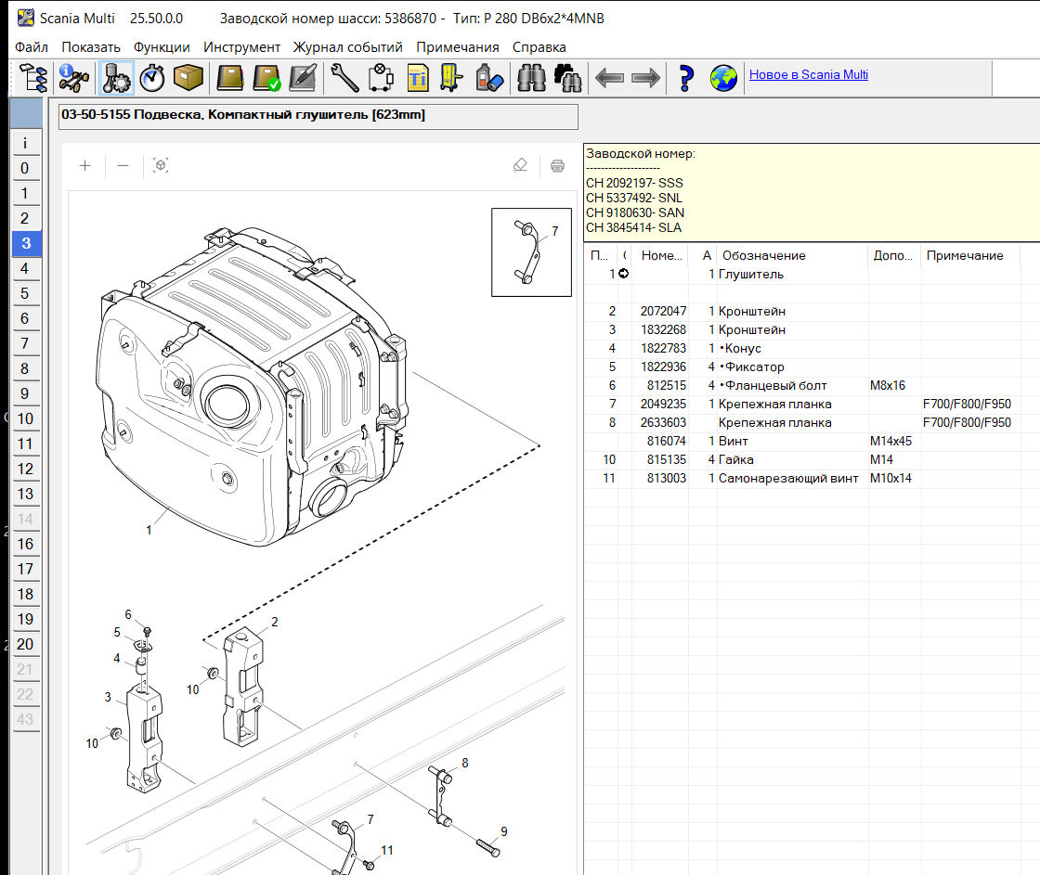Zoom out the diagram with minus
Screen dimensions: 1040x875
123,166
